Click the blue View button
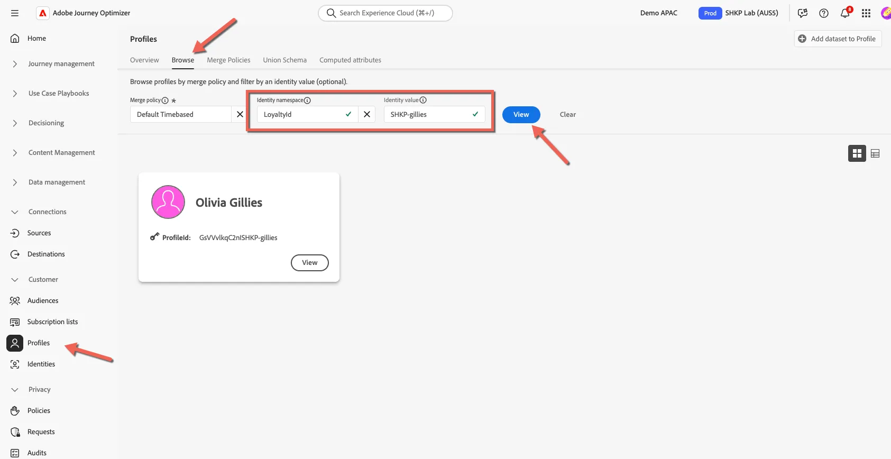The width and height of the screenshot is (891, 459). [x=521, y=115]
